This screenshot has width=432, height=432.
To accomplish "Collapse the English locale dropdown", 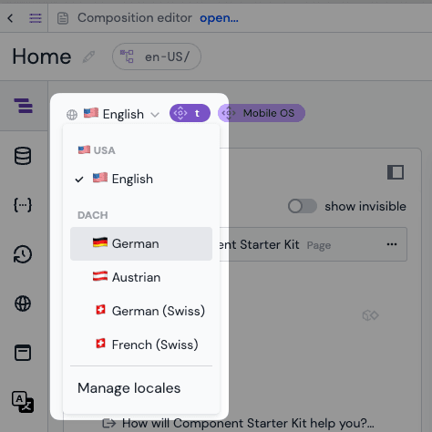I will pyautogui.click(x=113, y=114).
